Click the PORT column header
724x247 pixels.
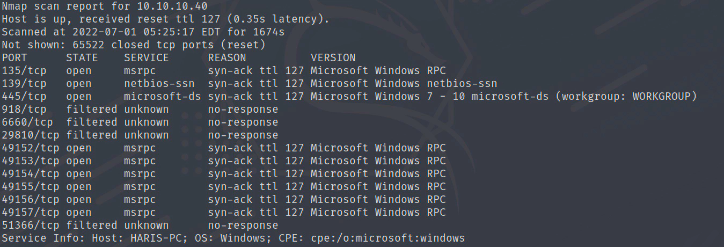click(x=14, y=58)
